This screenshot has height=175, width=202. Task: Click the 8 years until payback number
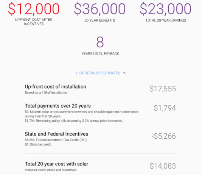pyautogui.click(x=100, y=42)
